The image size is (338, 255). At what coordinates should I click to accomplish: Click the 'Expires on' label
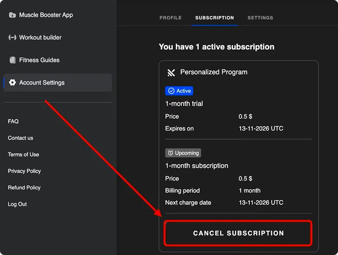tap(179, 129)
